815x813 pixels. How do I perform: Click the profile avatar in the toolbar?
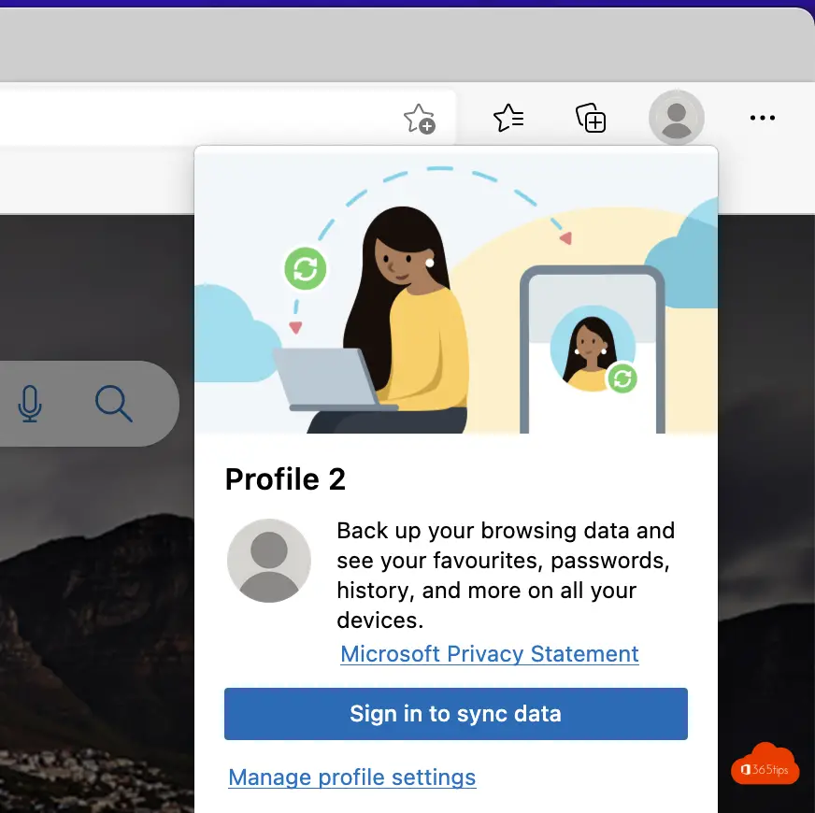[x=677, y=118]
